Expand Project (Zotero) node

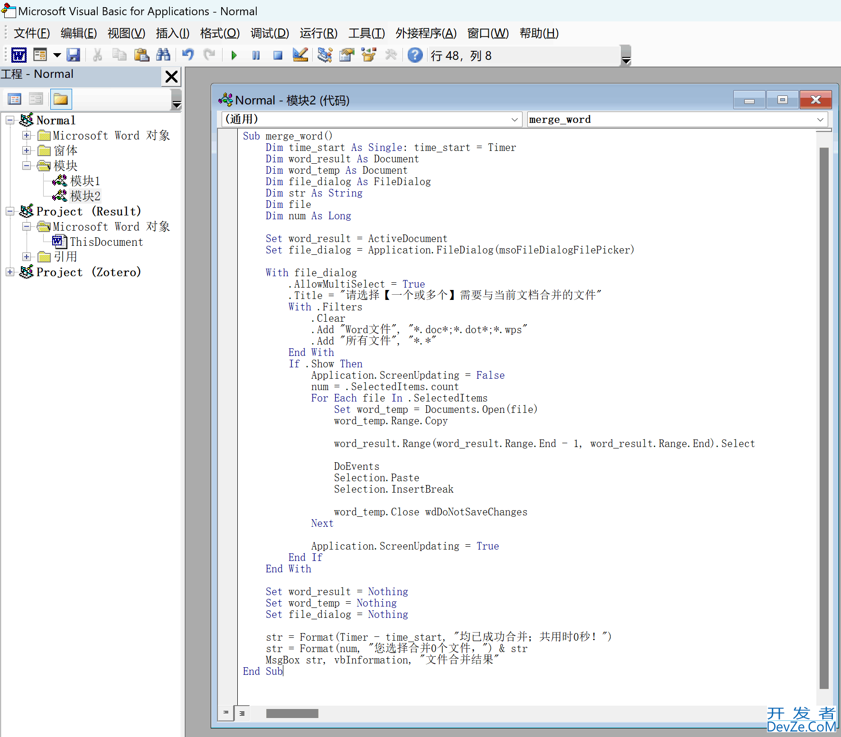point(10,272)
